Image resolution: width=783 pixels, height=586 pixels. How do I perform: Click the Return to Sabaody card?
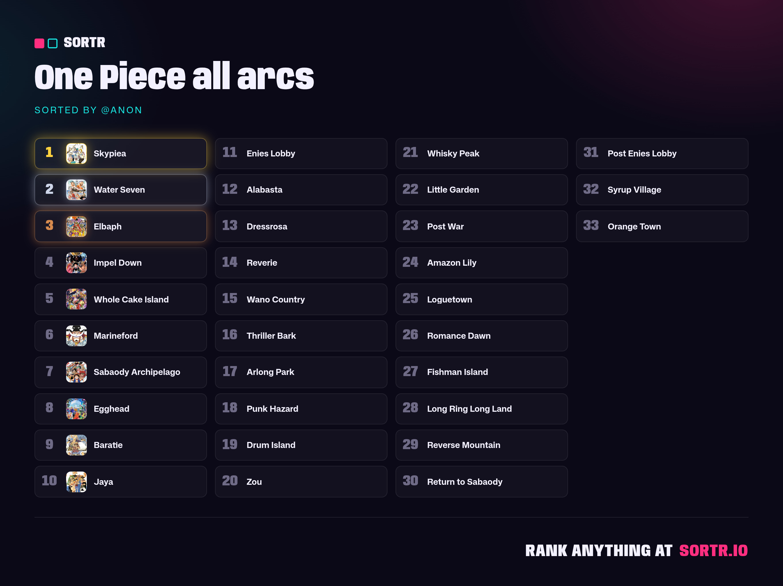point(481,482)
